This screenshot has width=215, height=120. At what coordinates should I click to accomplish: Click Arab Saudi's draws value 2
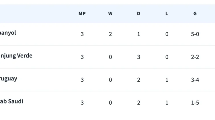[x=139, y=103]
